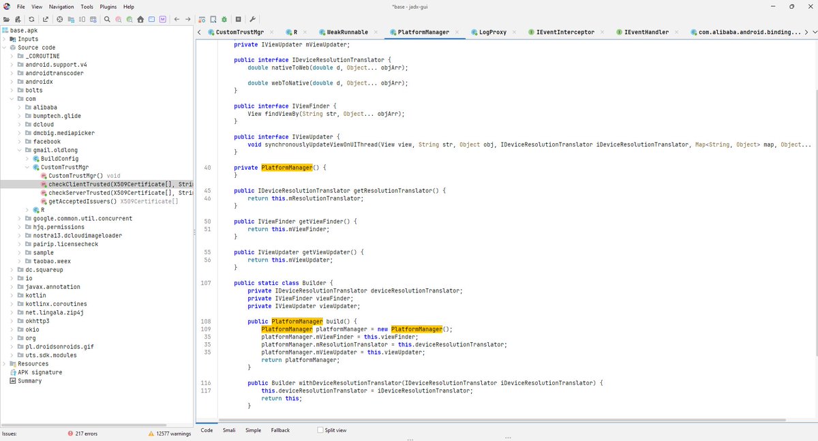Select getAcceptedIssuers() method in tree

click(109, 202)
